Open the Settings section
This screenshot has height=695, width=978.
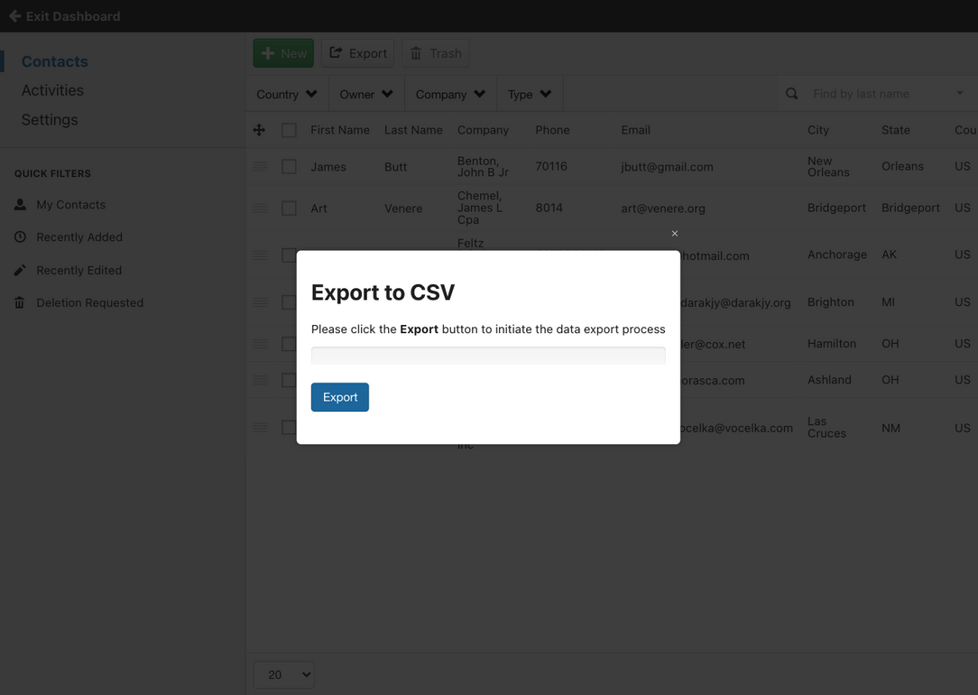(50, 120)
